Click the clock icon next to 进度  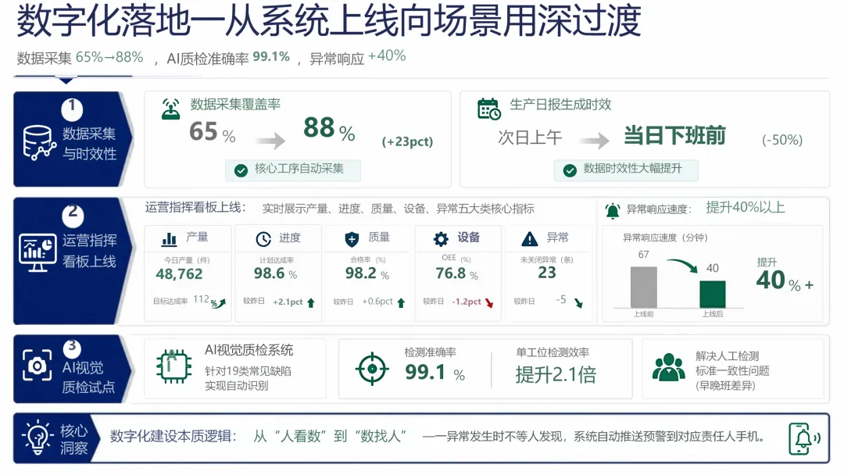coord(263,239)
